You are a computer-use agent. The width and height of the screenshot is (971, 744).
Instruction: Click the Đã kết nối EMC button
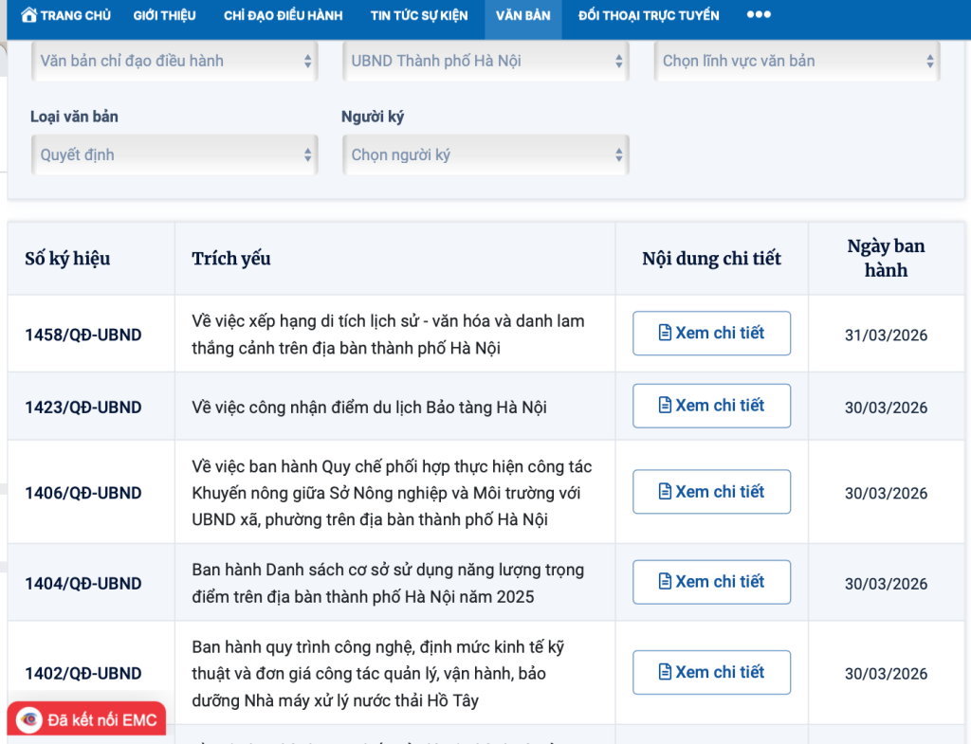tap(86, 719)
